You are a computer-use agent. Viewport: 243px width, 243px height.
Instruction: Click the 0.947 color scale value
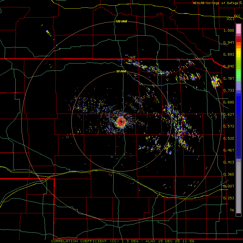pyautogui.click(x=229, y=42)
